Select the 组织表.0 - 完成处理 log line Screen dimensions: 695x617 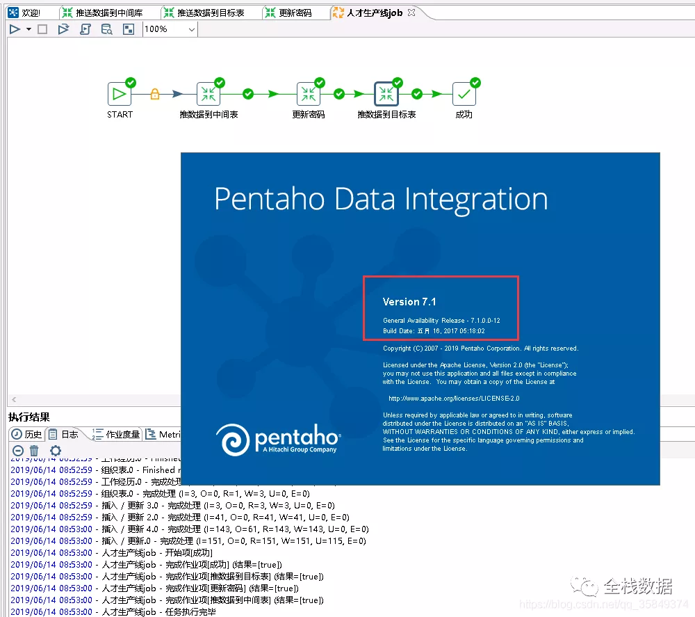tap(160, 494)
